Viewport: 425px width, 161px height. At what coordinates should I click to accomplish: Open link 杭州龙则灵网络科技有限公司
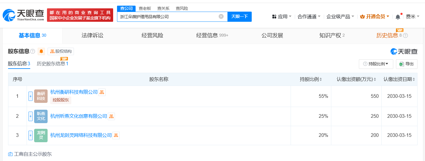tap(81, 135)
